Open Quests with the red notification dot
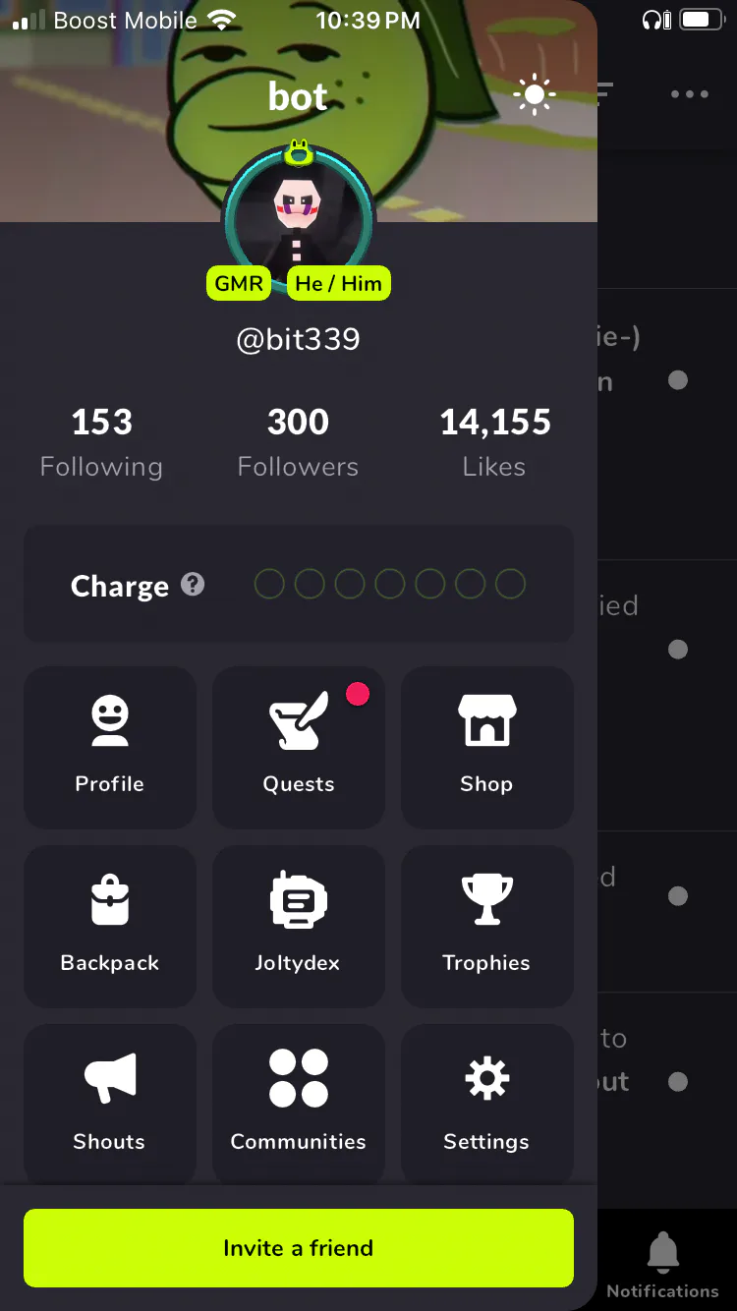 (299, 747)
